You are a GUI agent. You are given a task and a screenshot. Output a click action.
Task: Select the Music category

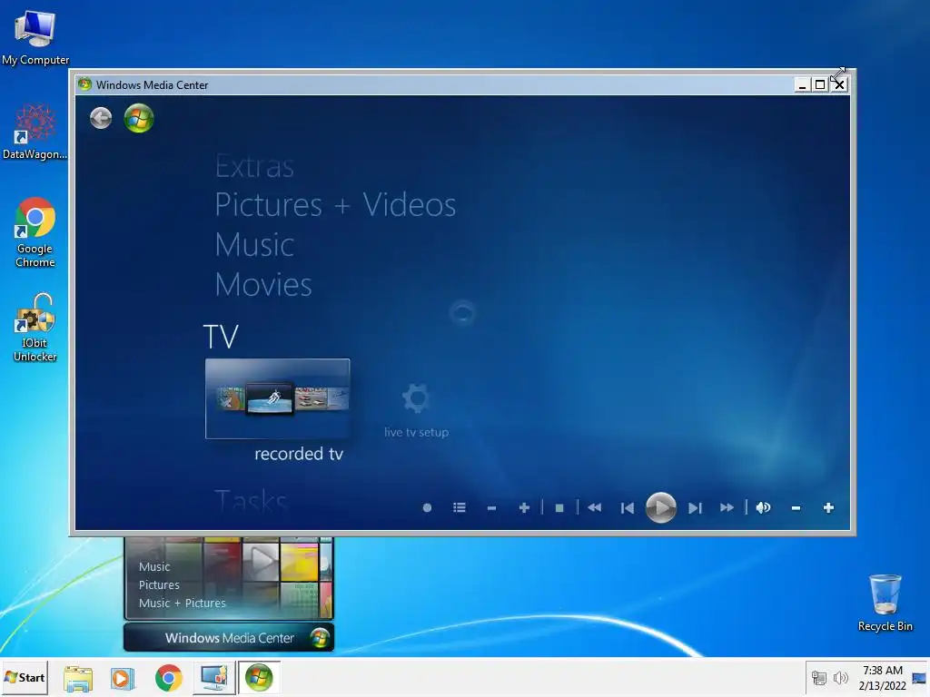[x=254, y=245]
